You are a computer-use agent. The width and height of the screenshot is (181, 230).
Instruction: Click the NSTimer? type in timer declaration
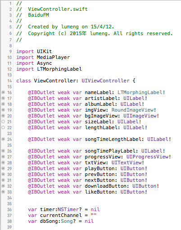(70, 209)
